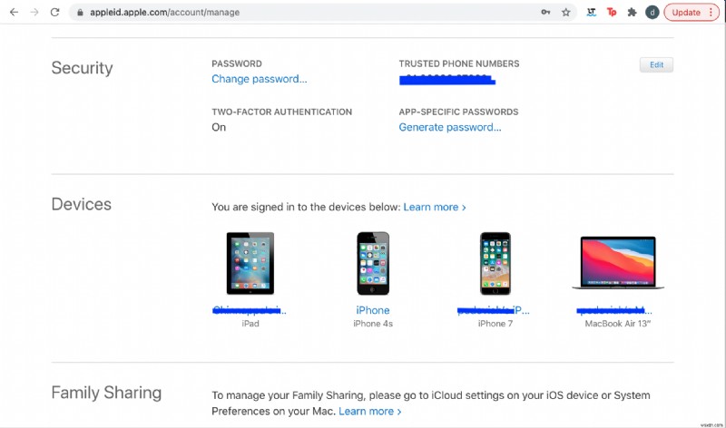Click the PASSWORD label
This screenshot has width=726, height=428.
pos(237,63)
